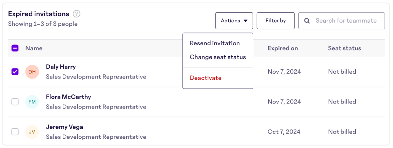Uncheck the Daly Harry checkbox
This screenshot has height=148, width=393.
(x=15, y=72)
